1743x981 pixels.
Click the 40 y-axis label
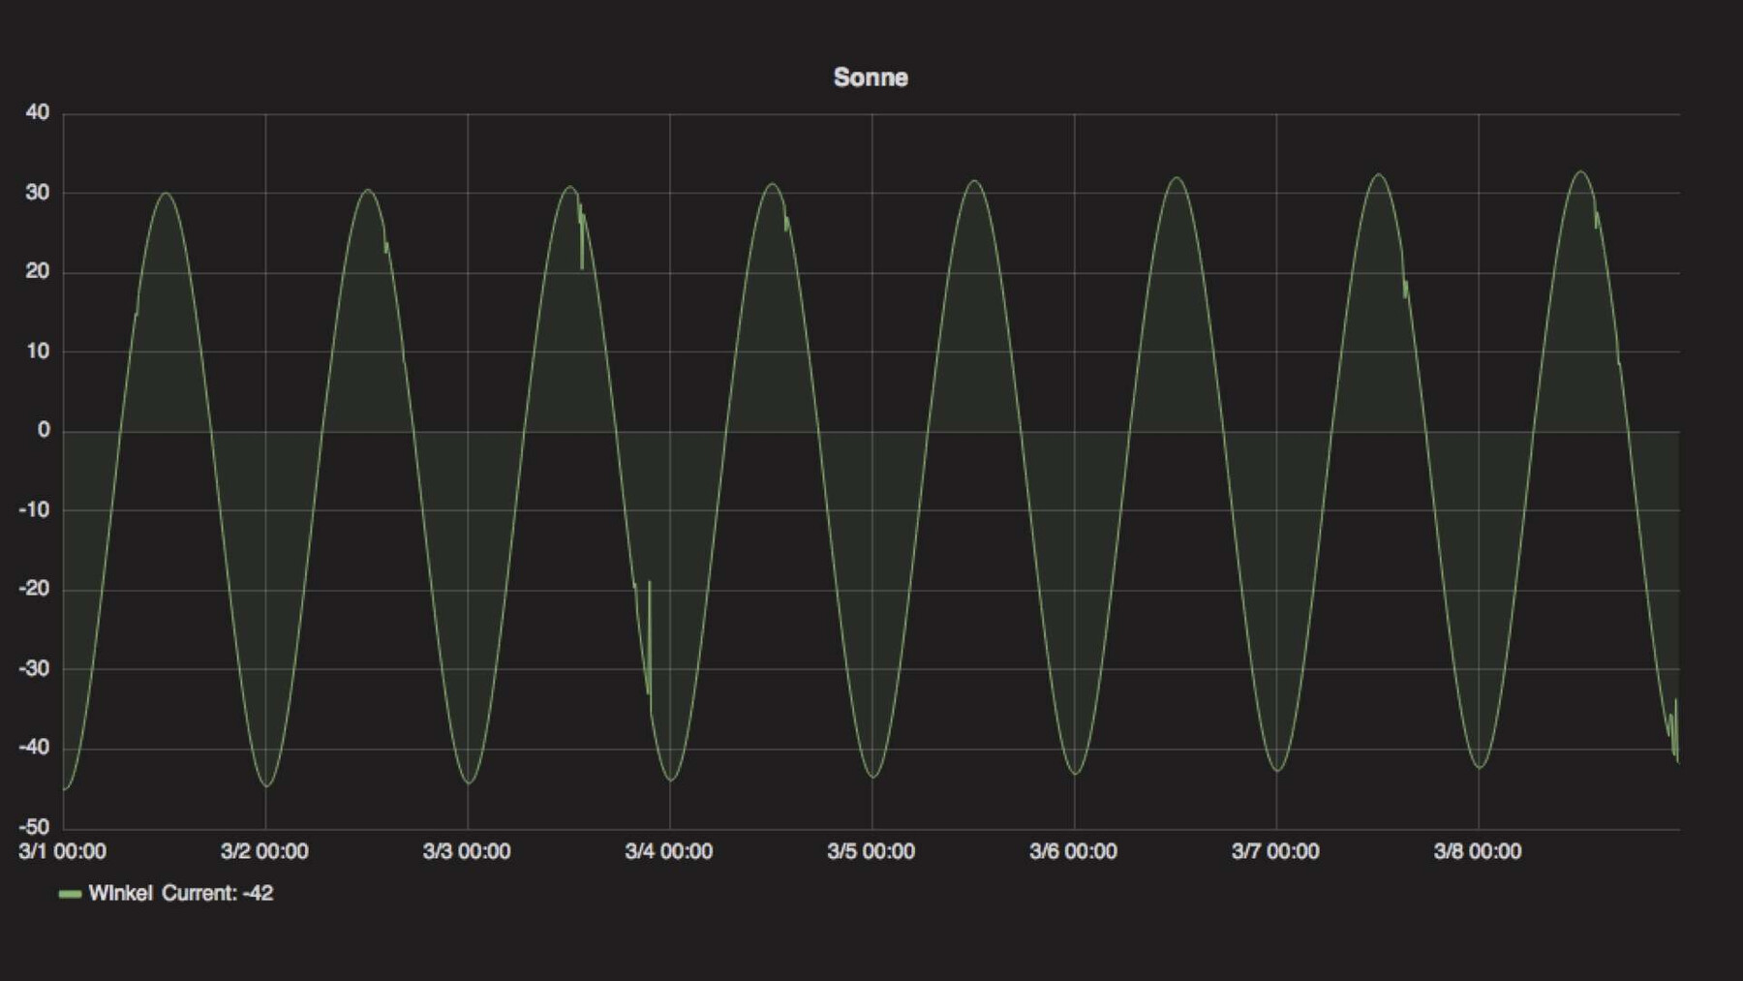pyautogui.click(x=38, y=112)
